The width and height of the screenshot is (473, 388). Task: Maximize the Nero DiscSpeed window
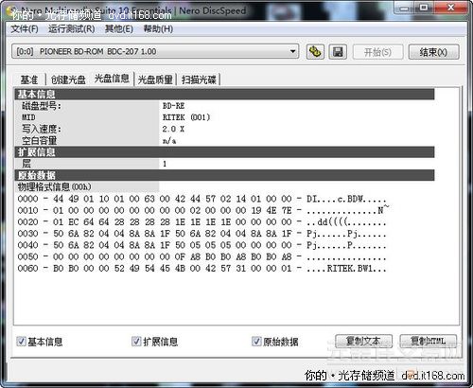[424, 8]
